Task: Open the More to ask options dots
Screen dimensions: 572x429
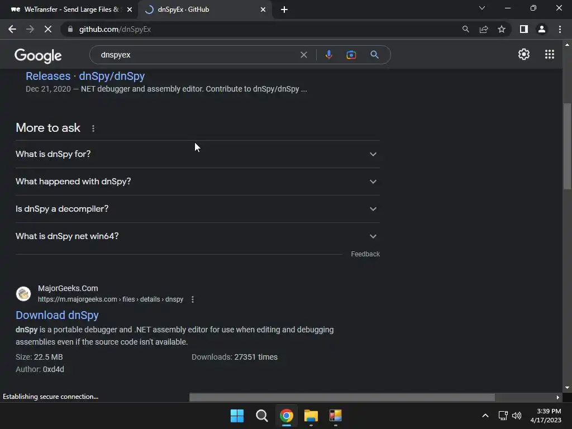Action: (93, 128)
